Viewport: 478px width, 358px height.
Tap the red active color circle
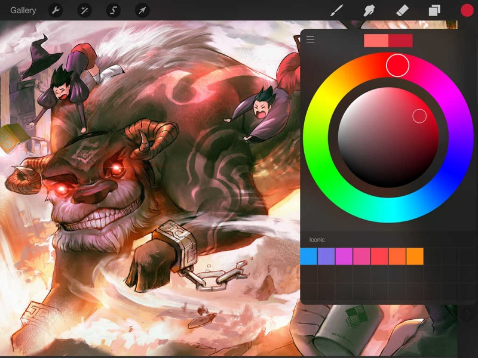pos(467,10)
